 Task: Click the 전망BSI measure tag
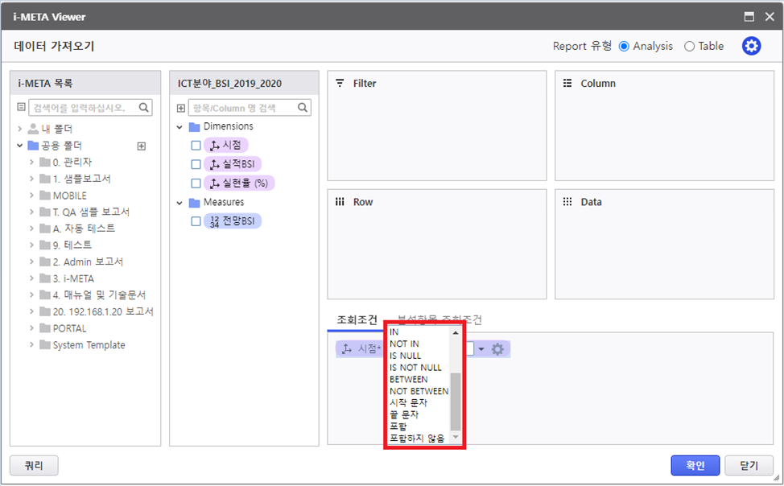[x=232, y=221]
